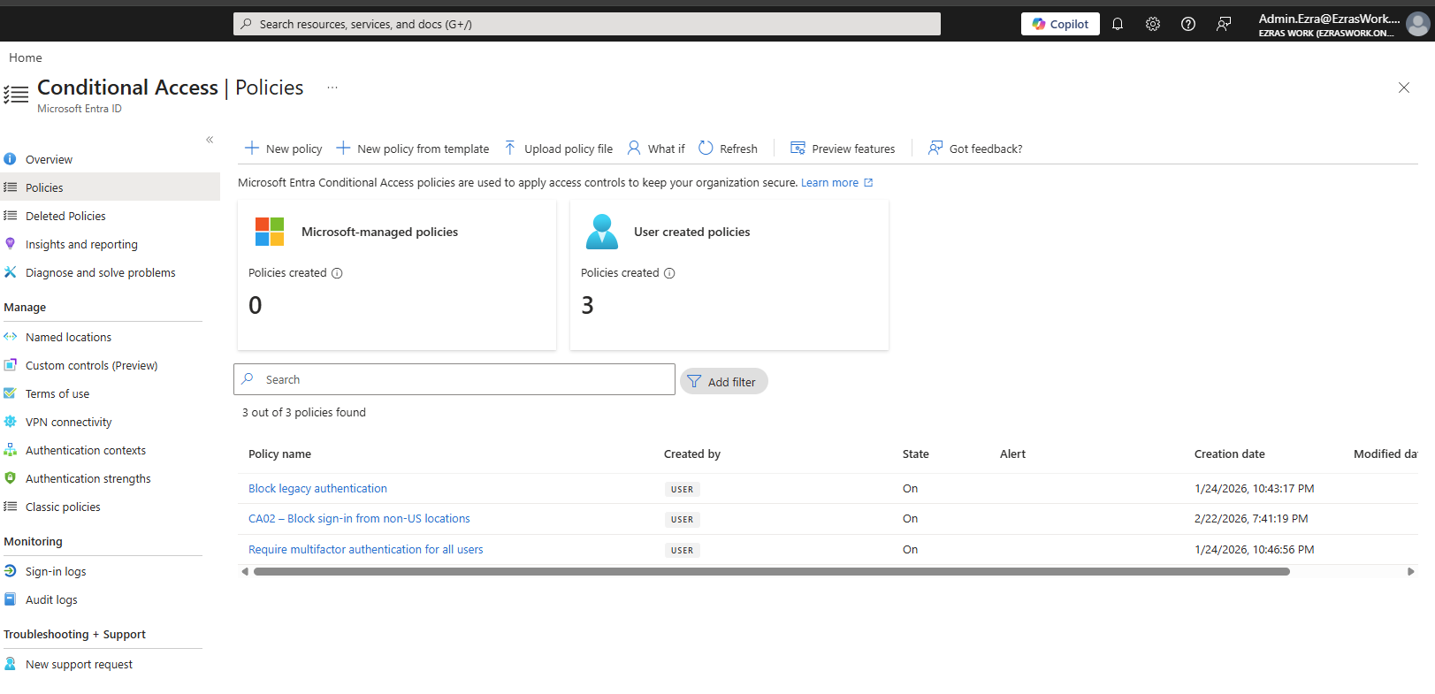Click creation date 2/22/2026, 7:41:19 PM

[1251, 519]
